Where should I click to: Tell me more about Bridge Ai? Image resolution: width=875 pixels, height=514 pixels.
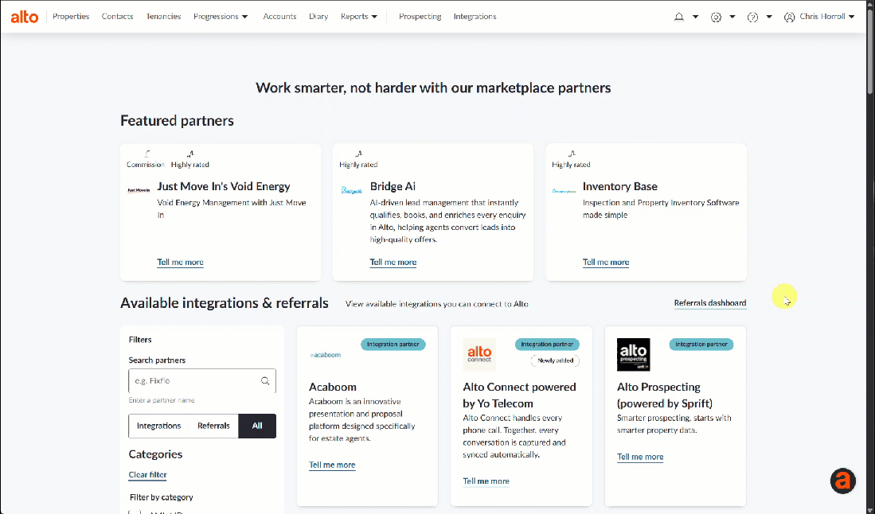click(393, 262)
